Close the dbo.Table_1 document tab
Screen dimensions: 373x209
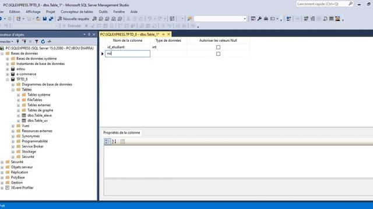168,34
